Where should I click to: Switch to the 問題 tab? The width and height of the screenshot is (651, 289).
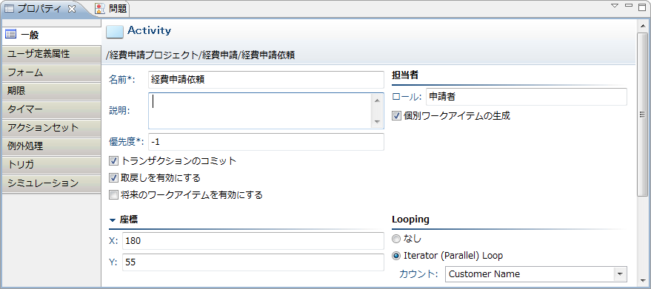pos(111,9)
